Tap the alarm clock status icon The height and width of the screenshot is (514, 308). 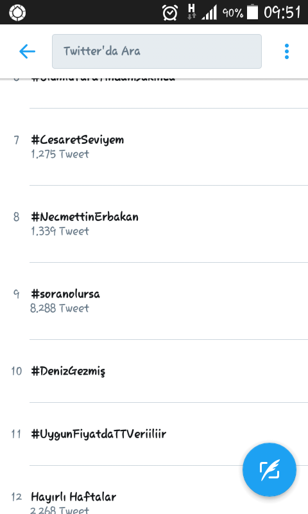170,13
